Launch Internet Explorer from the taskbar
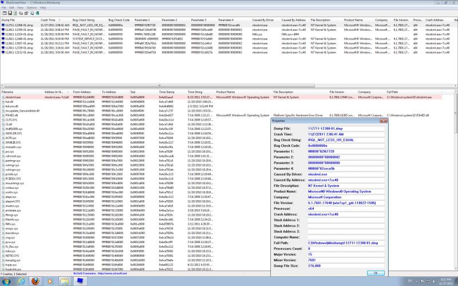 click(x=21, y=281)
